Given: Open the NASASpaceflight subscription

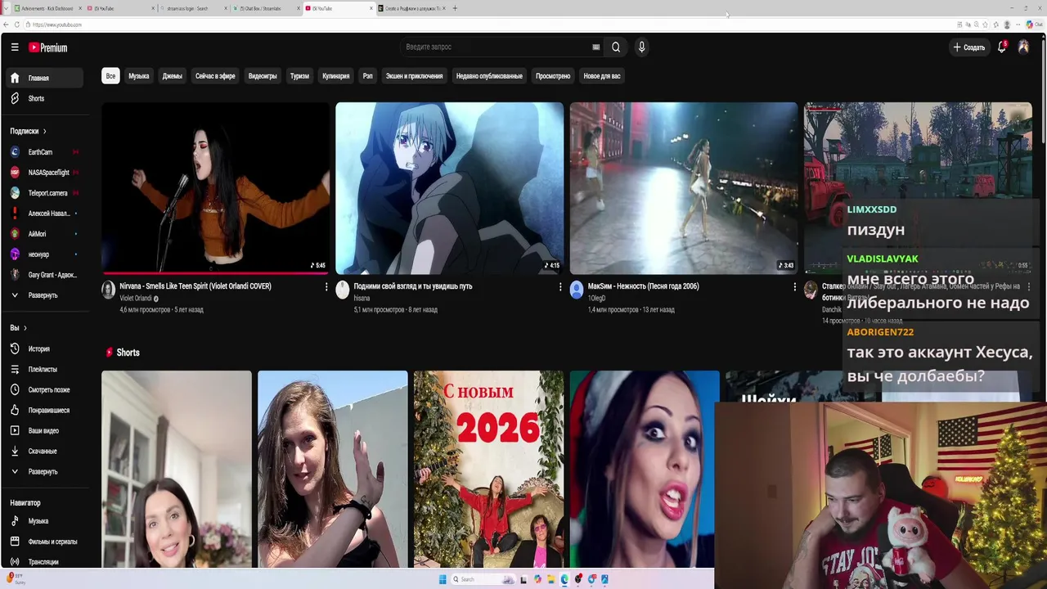Looking at the screenshot, I should pyautogui.click(x=46, y=173).
